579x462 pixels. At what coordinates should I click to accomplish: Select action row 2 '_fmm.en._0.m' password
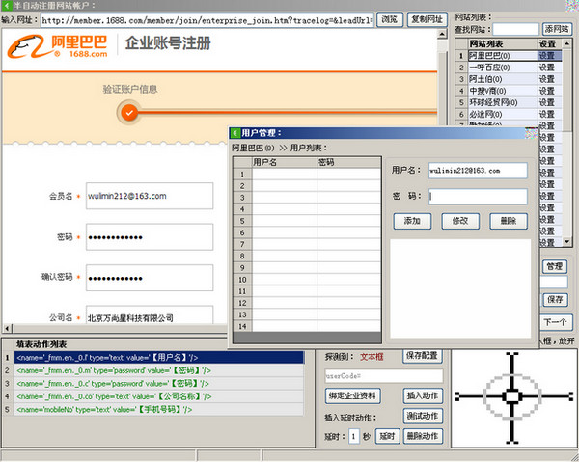[159, 370]
